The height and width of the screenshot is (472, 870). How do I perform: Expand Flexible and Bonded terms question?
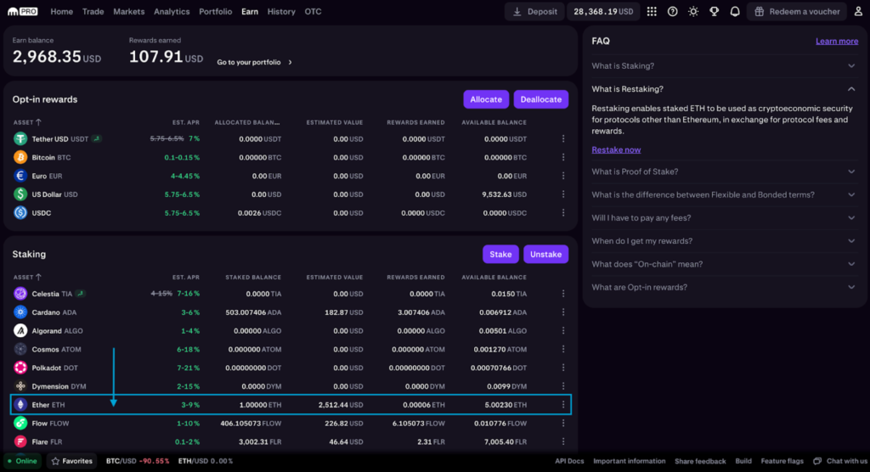724,194
